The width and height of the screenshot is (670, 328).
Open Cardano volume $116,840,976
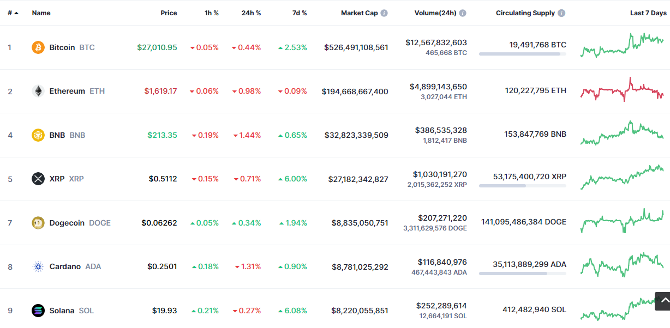442,262
